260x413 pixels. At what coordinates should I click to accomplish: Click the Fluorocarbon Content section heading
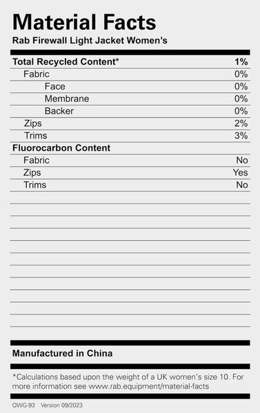click(61, 148)
